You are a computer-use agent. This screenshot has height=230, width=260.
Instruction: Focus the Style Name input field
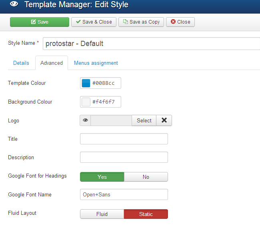pyautogui.click(x=151, y=44)
